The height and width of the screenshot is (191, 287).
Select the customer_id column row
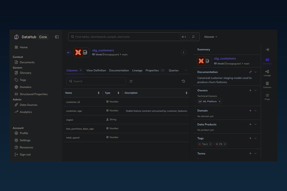pos(127,102)
